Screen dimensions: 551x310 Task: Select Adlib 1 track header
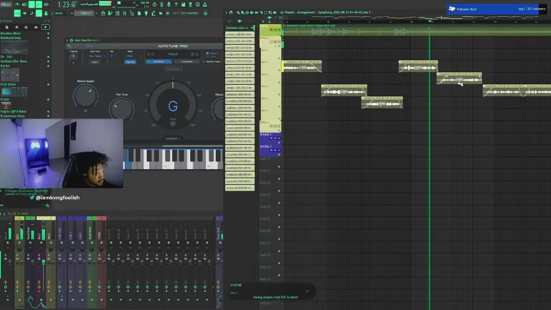pyautogui.click(x=270, y=138)
